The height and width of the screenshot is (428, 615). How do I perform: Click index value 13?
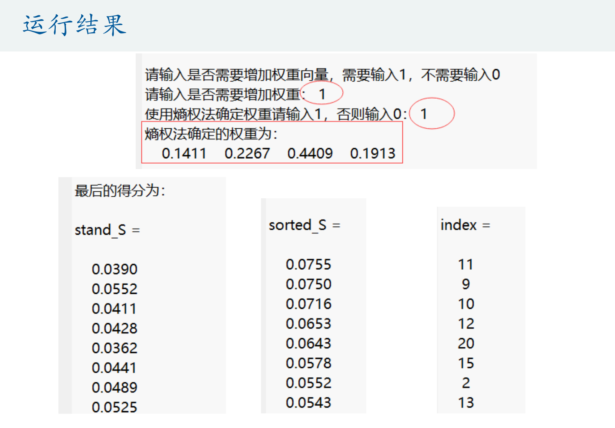pos(466,403)
